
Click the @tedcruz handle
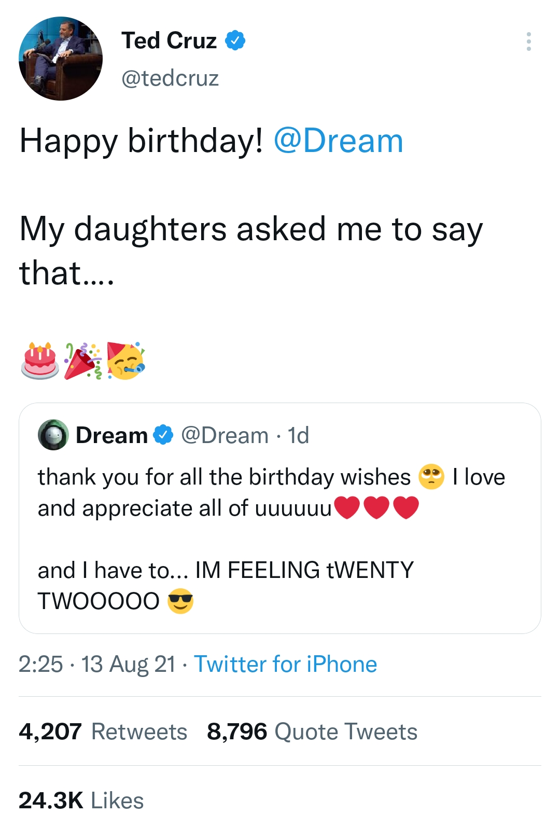coord(170,78)
